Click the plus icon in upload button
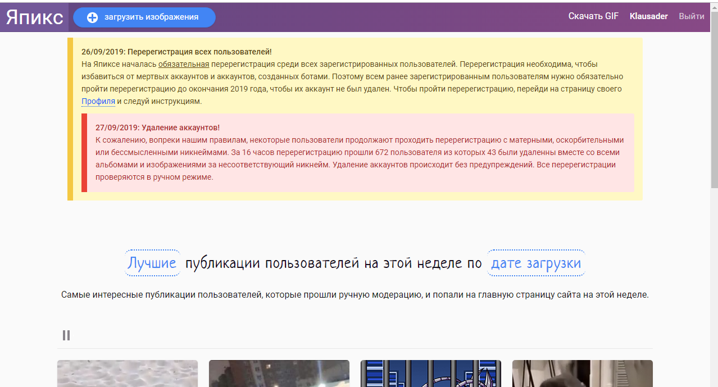Screen dimensions: 718x387 click(93, 17)
